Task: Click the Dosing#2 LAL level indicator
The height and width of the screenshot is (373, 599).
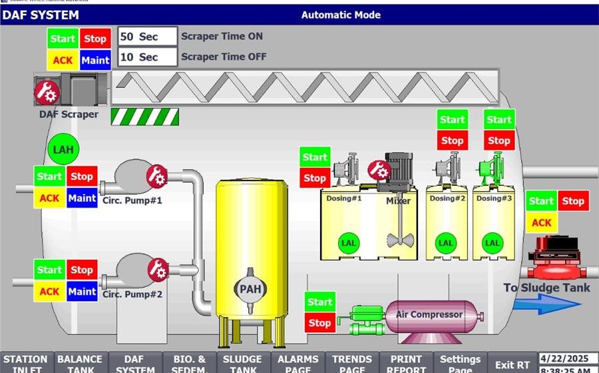Action: click(x=445, y=243)
